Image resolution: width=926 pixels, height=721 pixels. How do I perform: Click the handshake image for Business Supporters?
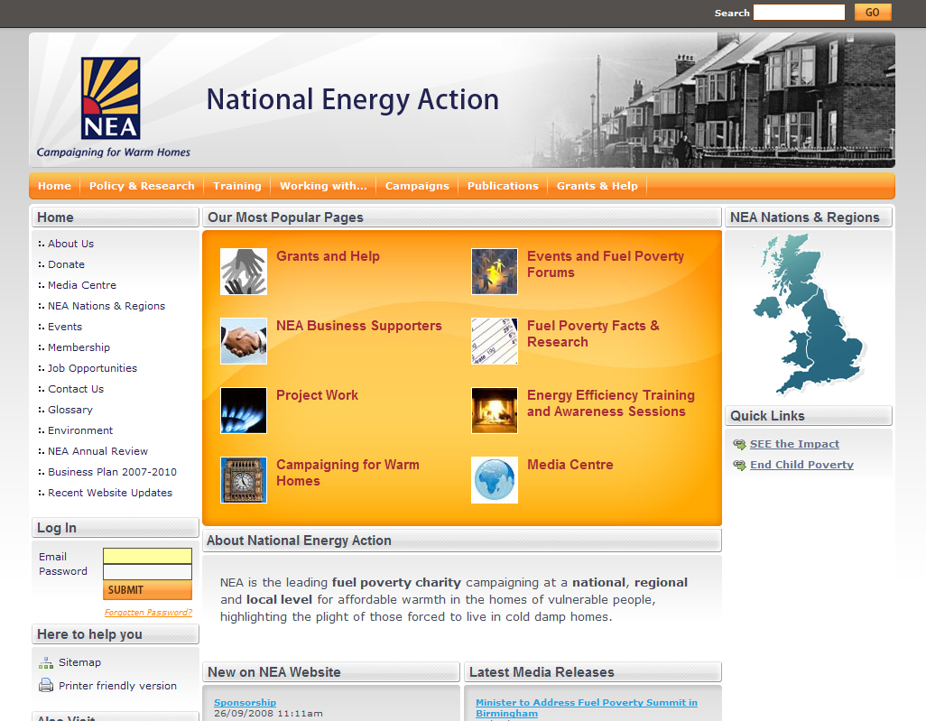tap(244, 341)
